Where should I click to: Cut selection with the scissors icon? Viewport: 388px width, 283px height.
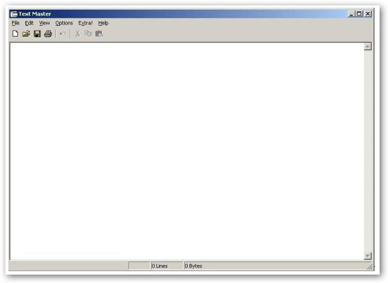[77, 34]
